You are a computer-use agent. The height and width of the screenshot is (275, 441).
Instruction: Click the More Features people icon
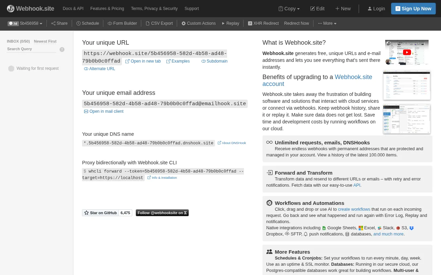269,252
